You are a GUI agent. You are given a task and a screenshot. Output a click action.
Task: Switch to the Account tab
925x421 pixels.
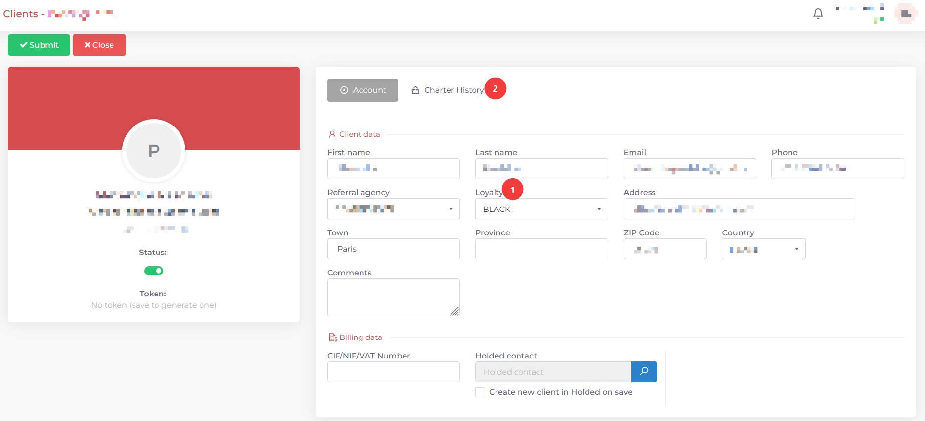[x=362, y=90]
